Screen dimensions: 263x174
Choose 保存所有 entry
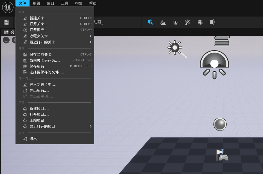click(55, 66)
